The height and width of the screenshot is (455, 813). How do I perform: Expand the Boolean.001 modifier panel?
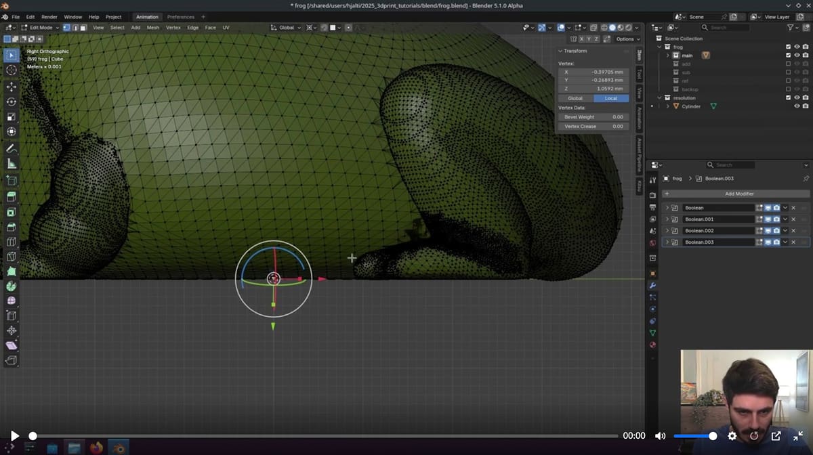click(667, 219)
